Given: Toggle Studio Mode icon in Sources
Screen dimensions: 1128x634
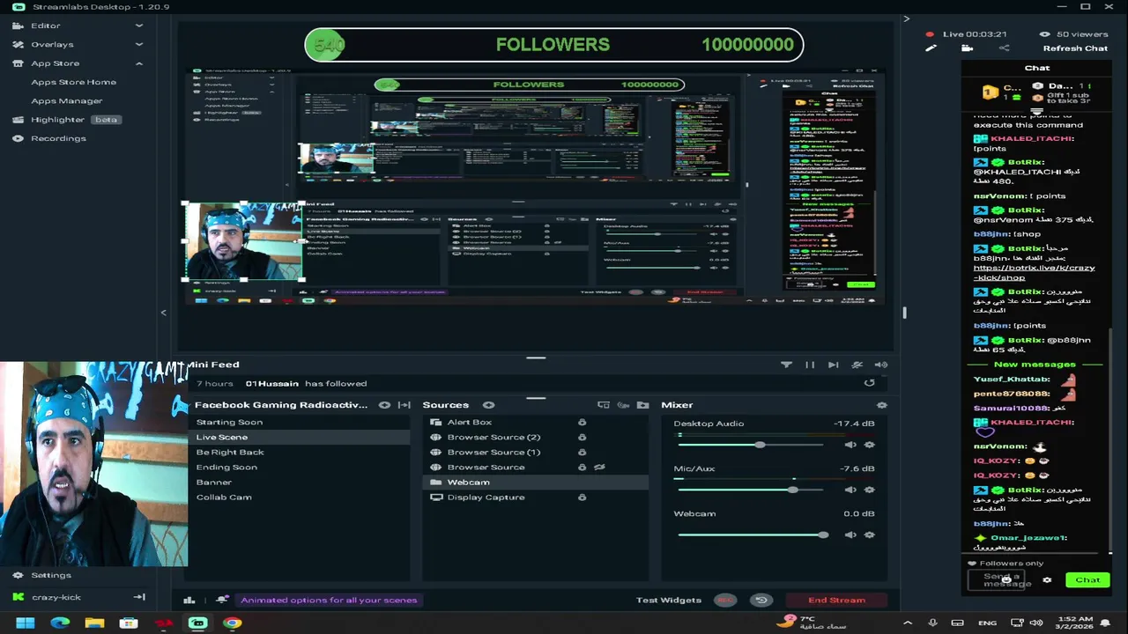Looking at the screenshot, I should (x=604, y=405).
